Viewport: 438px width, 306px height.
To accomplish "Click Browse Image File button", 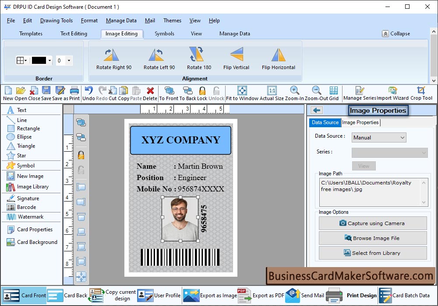I will (x=373, y=238).
